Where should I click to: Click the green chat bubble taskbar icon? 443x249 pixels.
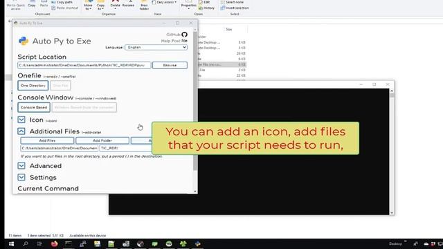[154, 244]
